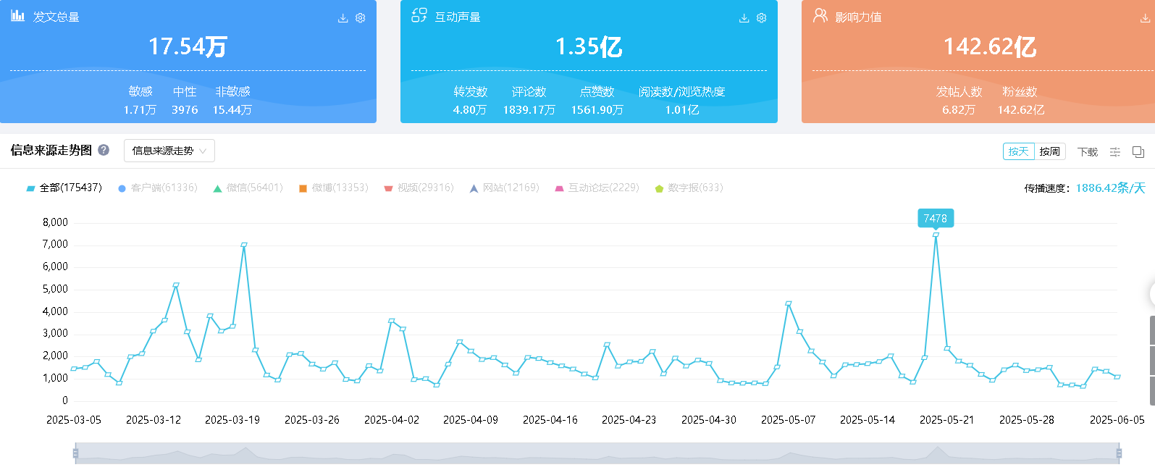
Task: Click download icon on 影响力值 card
Action: pyautogui.click(x=1145, y=18)
